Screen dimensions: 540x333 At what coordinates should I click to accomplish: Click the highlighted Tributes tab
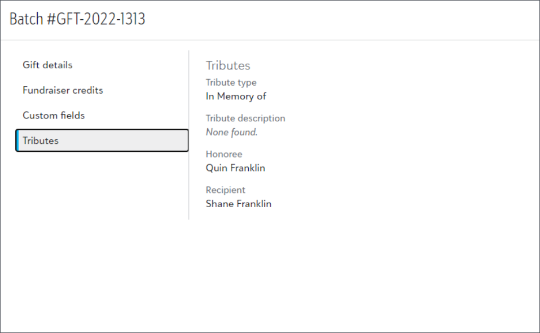pyautogui.click(x=102, y=140)
